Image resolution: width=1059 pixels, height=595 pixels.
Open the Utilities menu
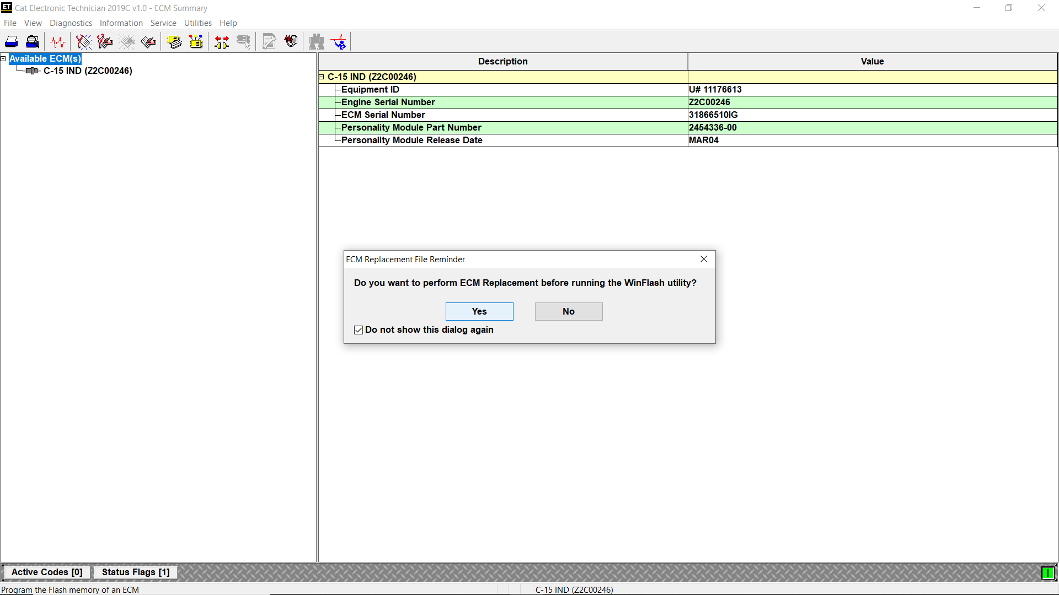[198, 23]
